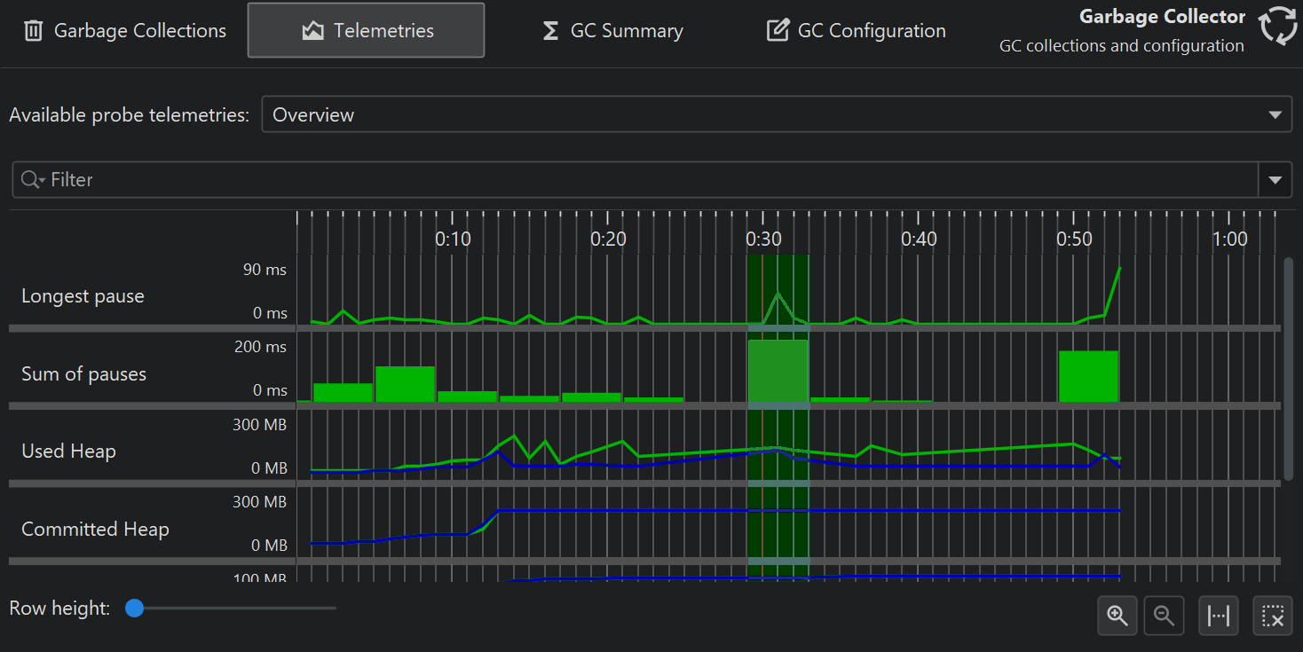This screenshot has width=1303, height=652.
Task: Click the Sum of pauses bar near 0:50
Action: pos(1087,376)
